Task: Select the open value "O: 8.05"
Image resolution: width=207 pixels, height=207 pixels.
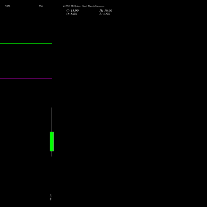Action: tap(72, 14)
